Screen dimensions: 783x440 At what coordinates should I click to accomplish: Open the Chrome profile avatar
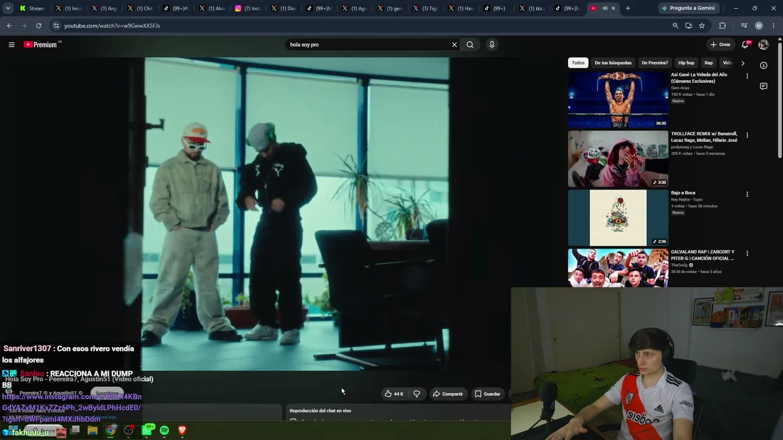click(x=759, y=26)
